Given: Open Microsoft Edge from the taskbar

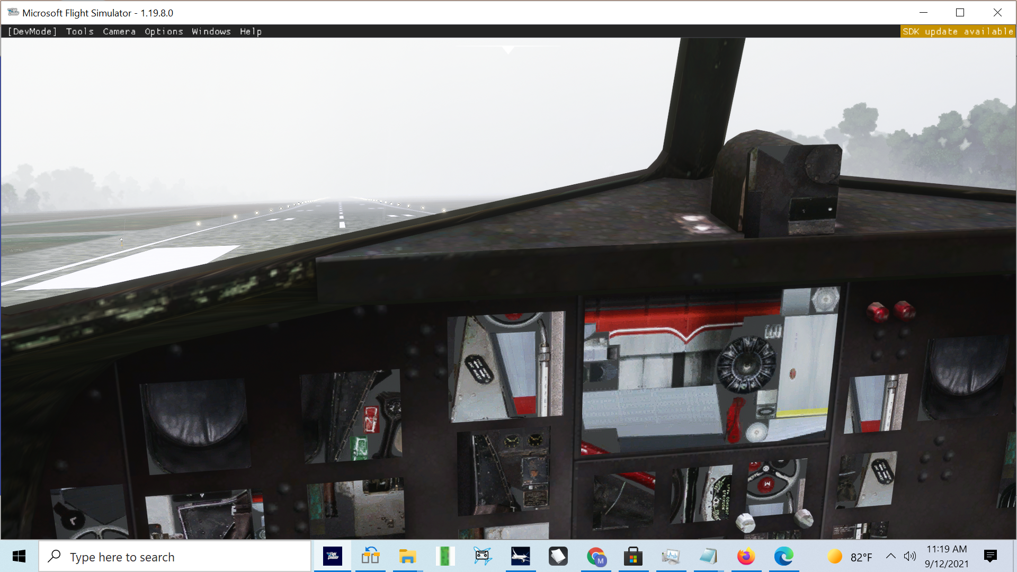Looking at the screenshot, I should pyautogui.click(x=783, y=556).
